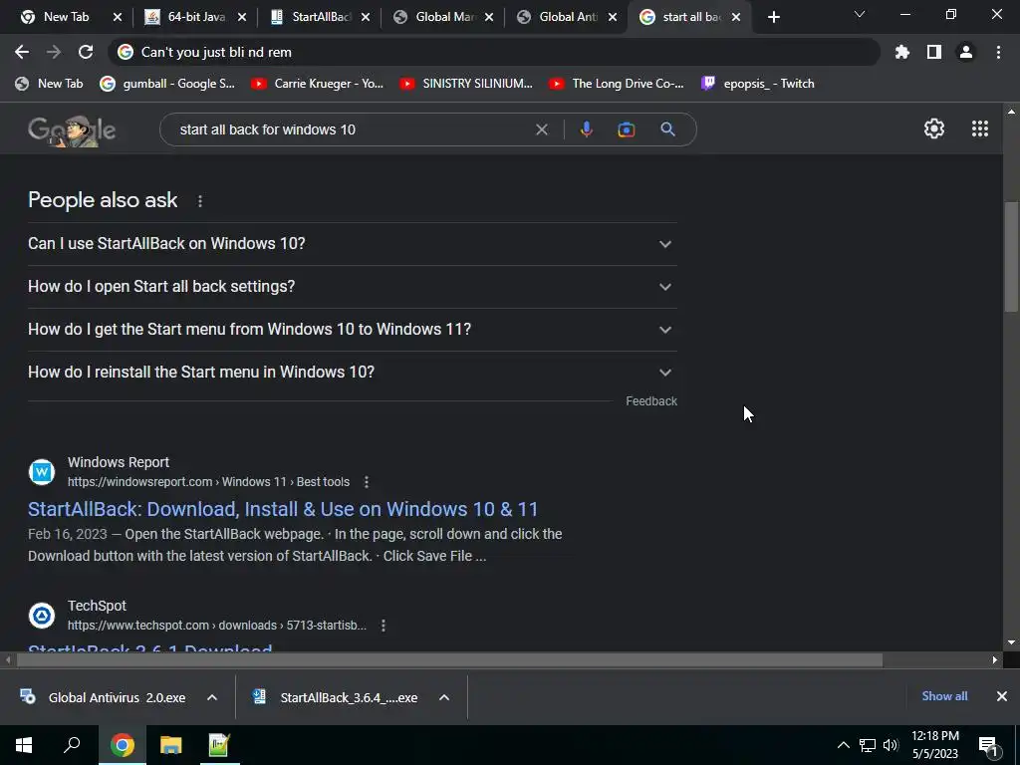Search by image with camera icon
This screenshot has width=1020, height=765.
626,129
